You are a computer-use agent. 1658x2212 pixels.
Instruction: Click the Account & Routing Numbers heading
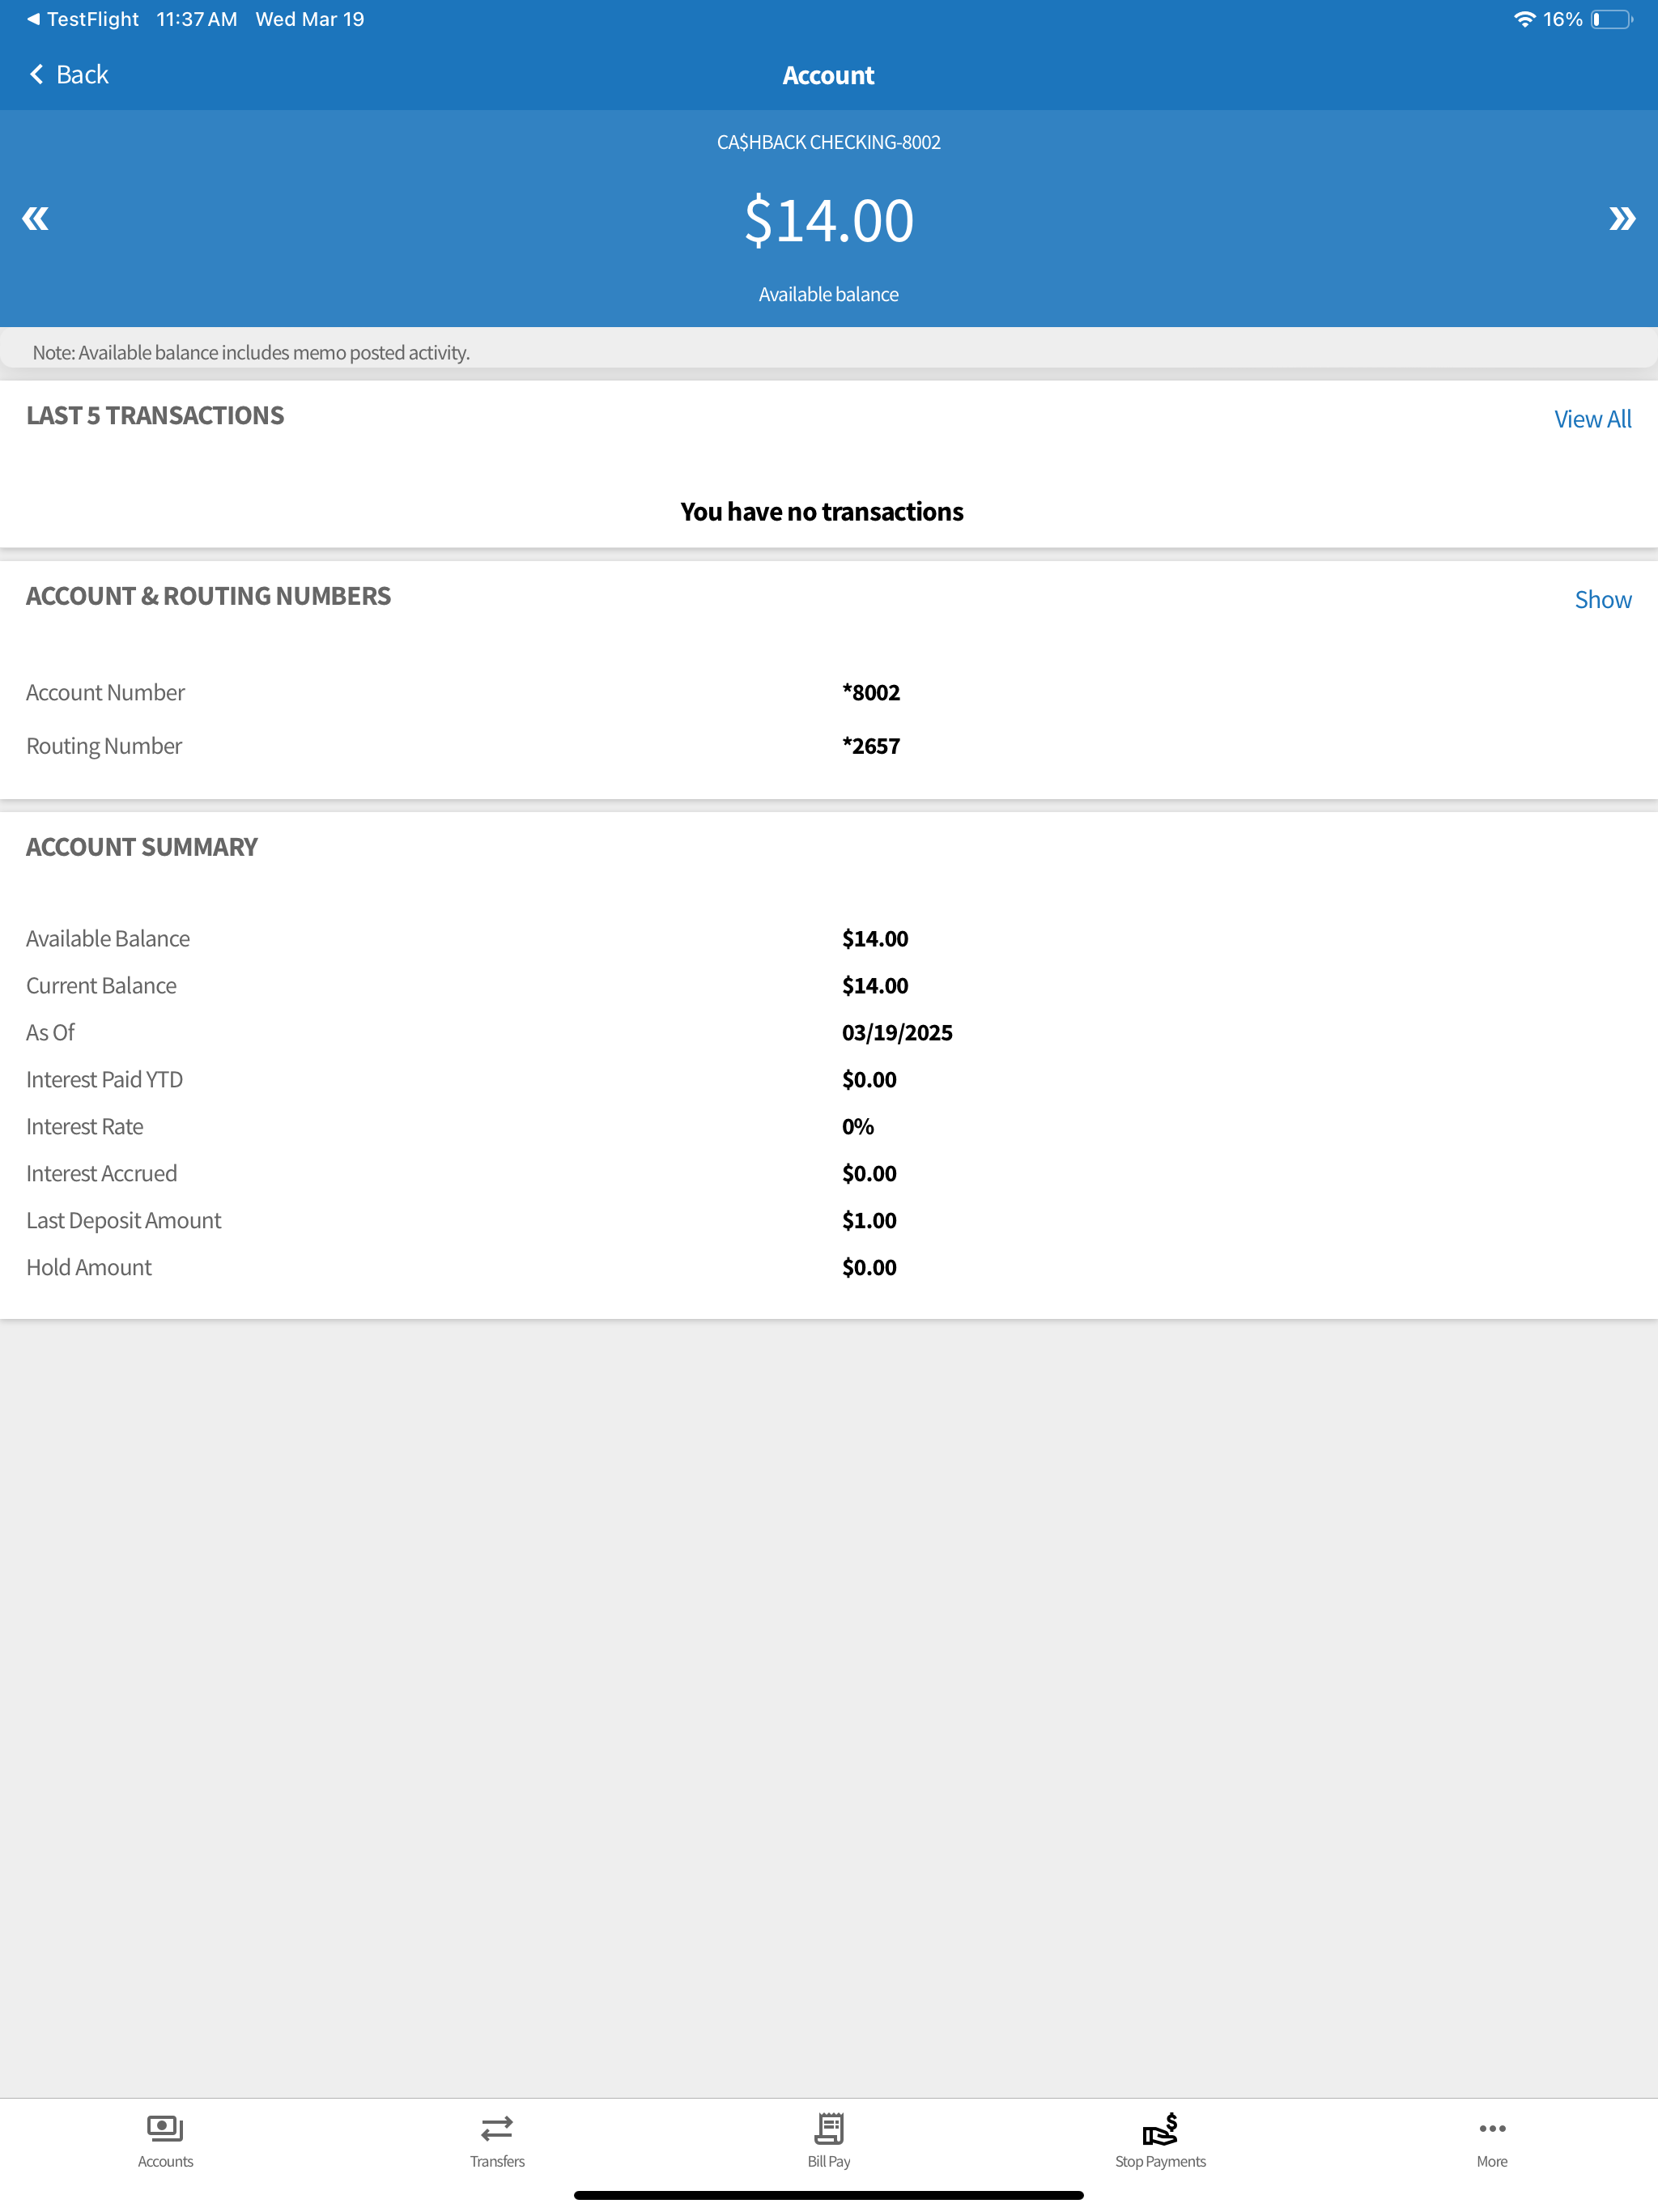(x=208, y=596)
